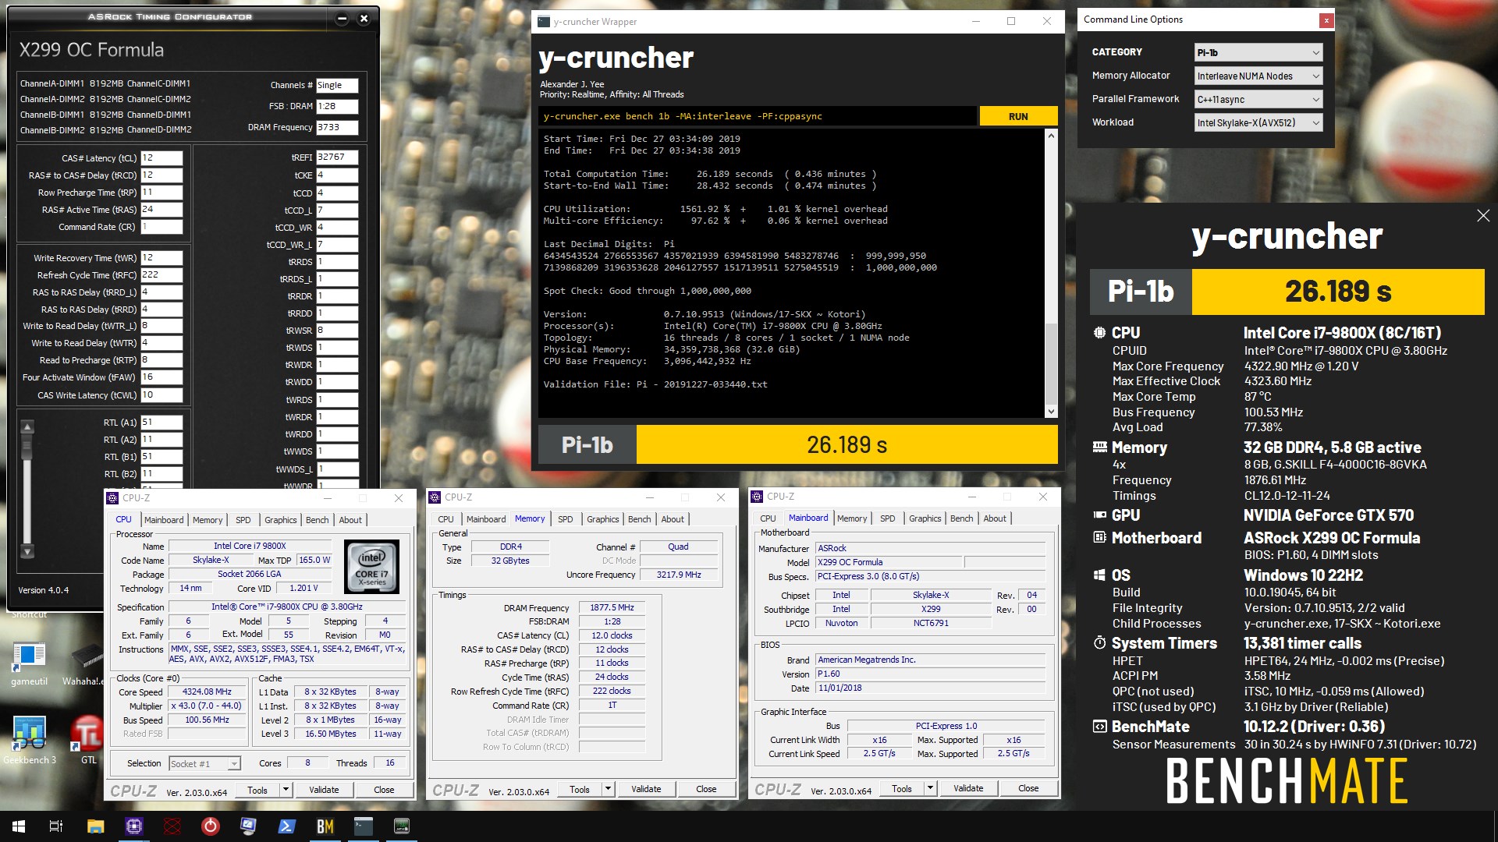
Task: Click the System Timers clock icon
Action: pos(1100,643)
